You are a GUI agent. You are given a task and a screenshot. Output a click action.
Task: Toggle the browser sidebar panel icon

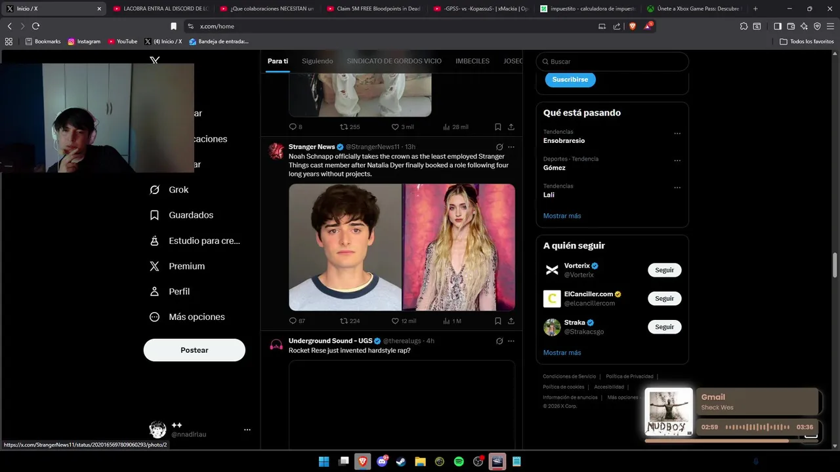point(778,26)
